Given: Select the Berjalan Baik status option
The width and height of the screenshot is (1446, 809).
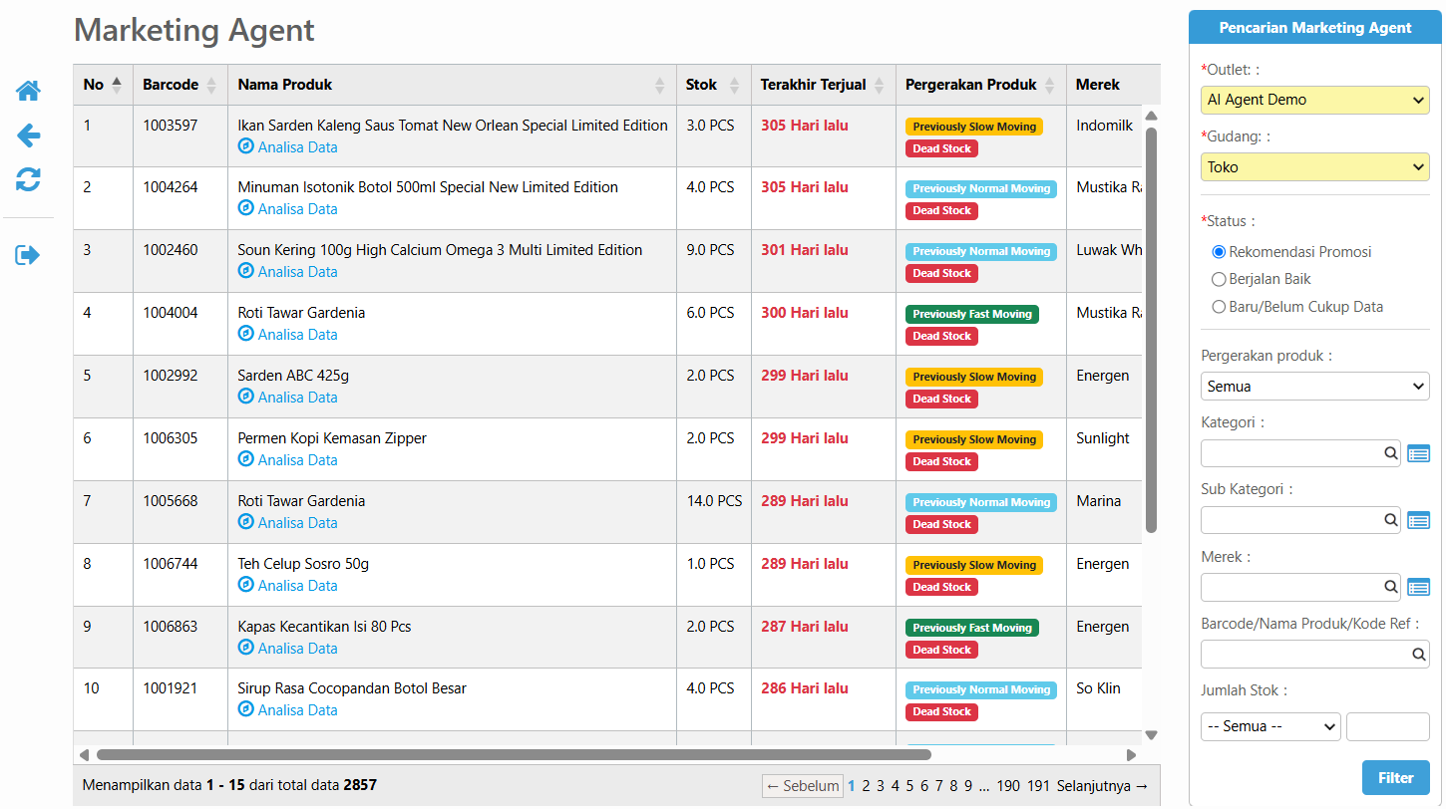Looking at the screenshot, I should (1219, 280).
